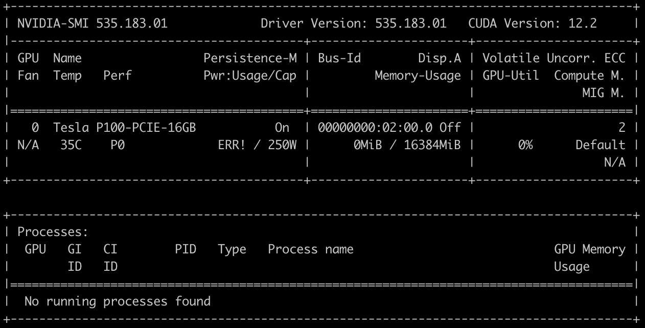Click the 35C temperature reading
This screenshot has width=645, height=328.
click(x=71, y=145)
